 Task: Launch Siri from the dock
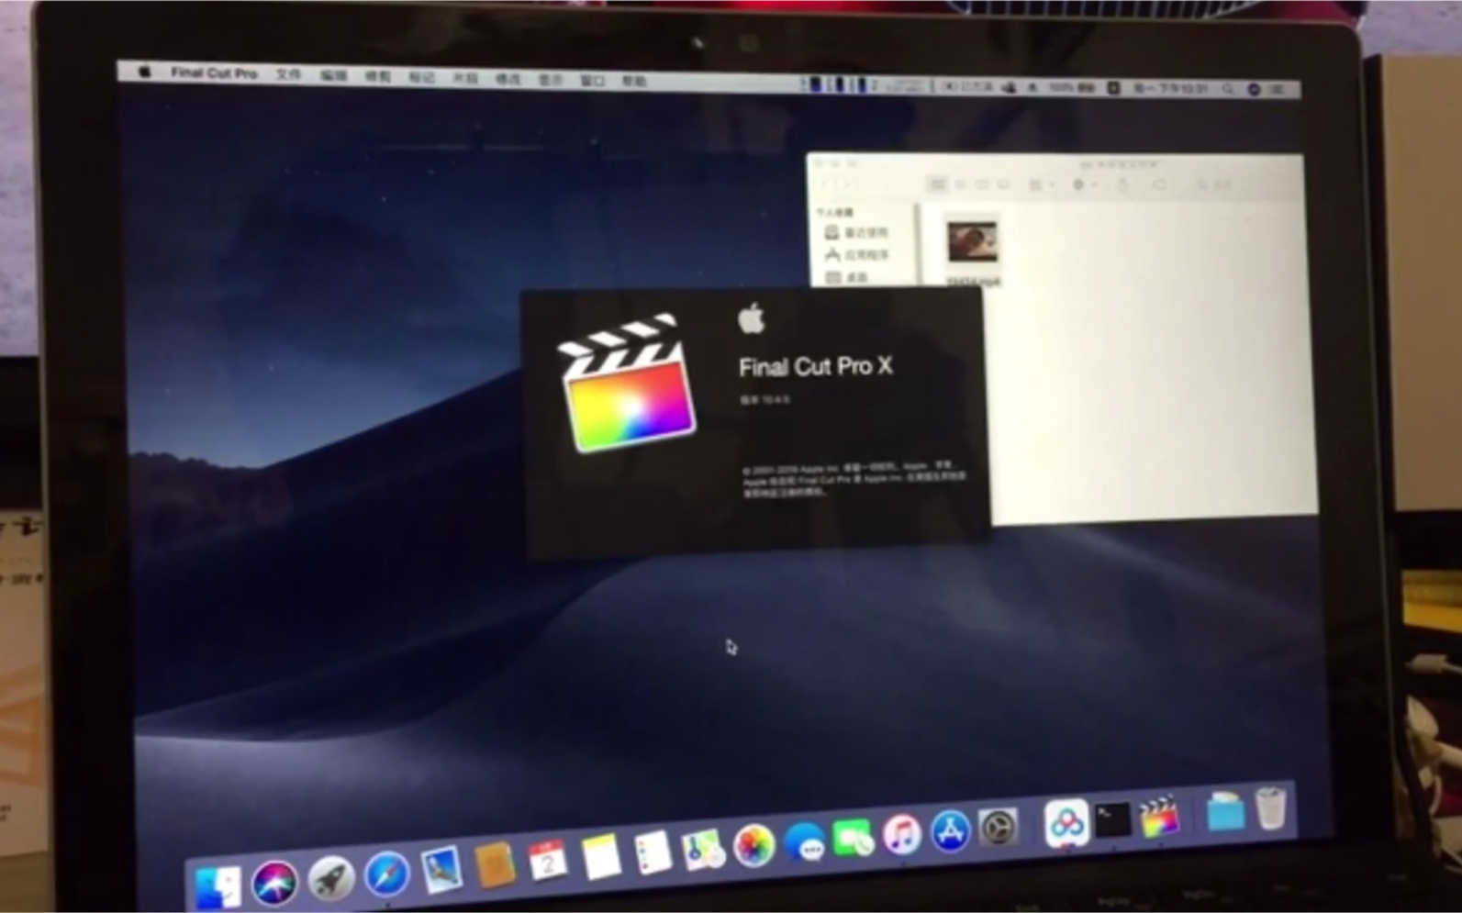pos(274,884)
